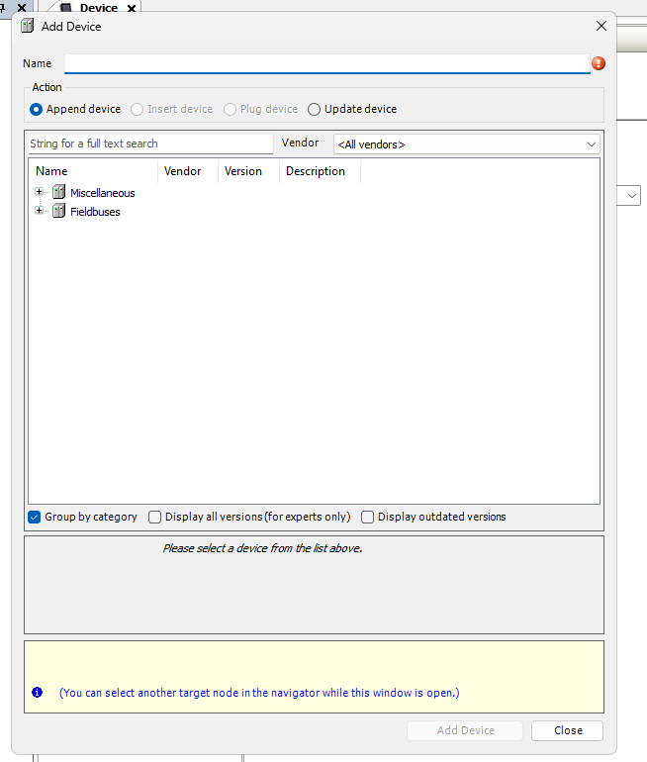Close the Add Device dialog with X

point(601,26)
